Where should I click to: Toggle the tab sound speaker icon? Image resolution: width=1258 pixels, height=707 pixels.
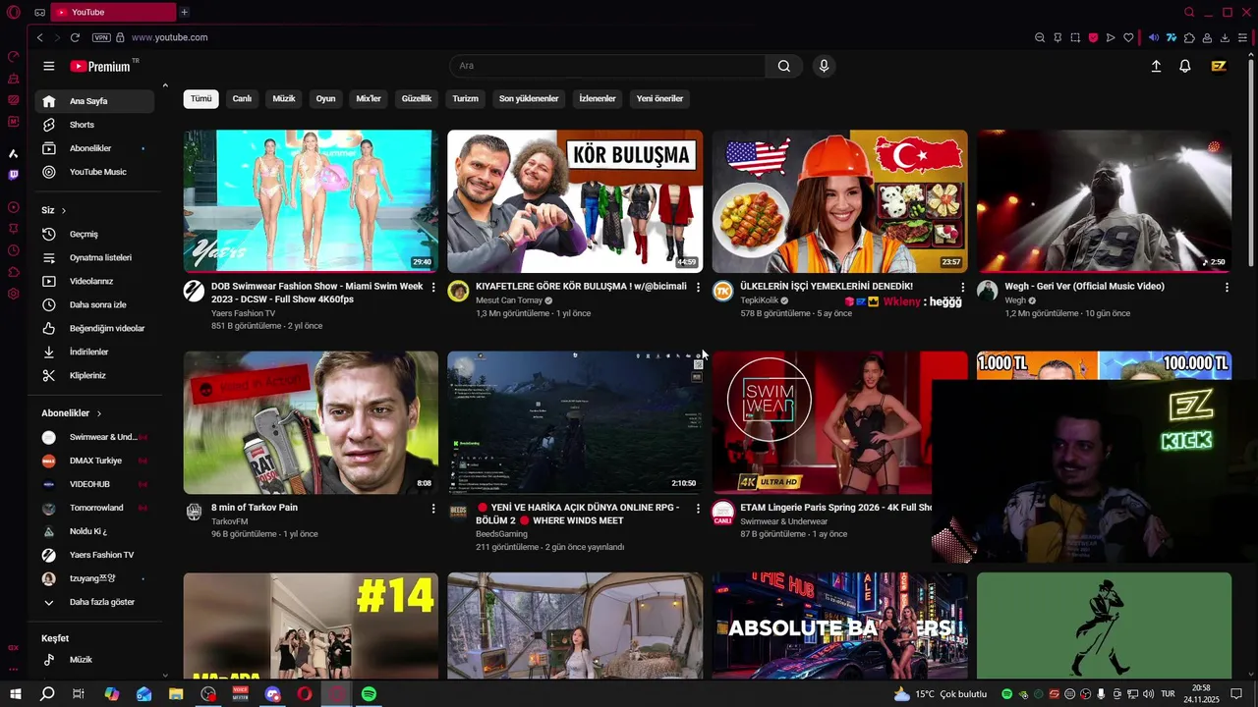point(1154,37)
